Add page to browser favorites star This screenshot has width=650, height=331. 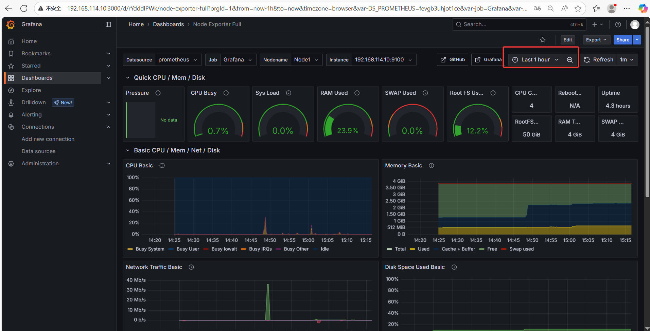[x=578, y=8]
